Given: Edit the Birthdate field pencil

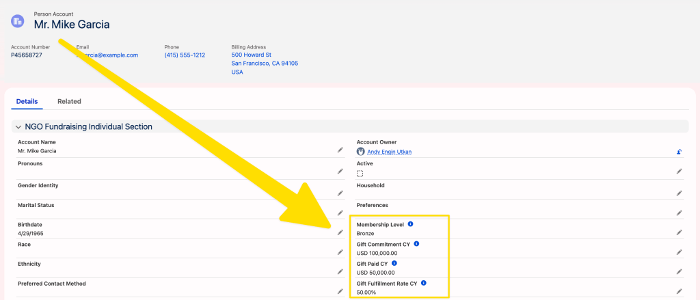Looking at the screenshot, I should point(340,232).
